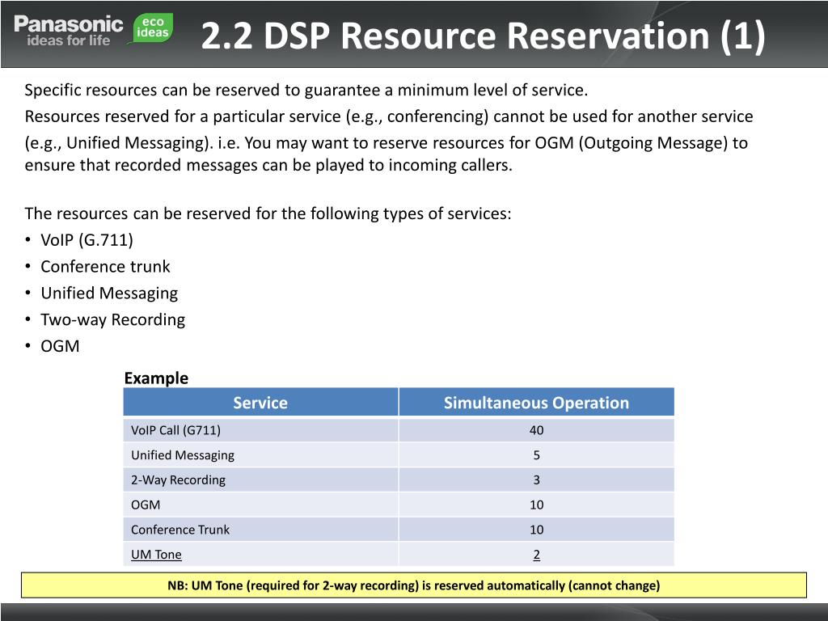Click the OGM table cell
Viewport: 828px width, 621px height.
[x=260, y=505]
